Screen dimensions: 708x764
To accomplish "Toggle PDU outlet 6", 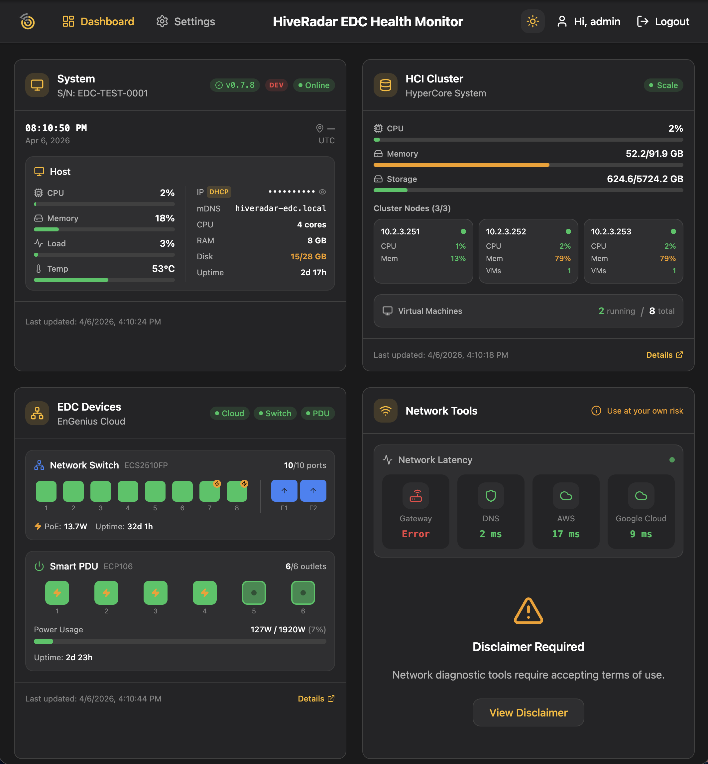I will tap(303, 593).
